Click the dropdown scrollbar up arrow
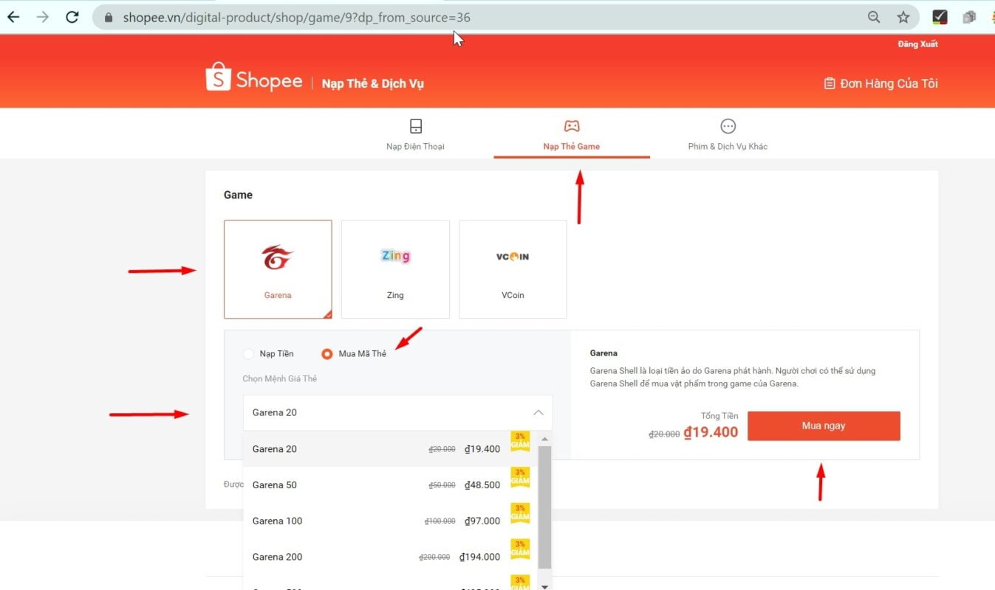 click(544, 439)
